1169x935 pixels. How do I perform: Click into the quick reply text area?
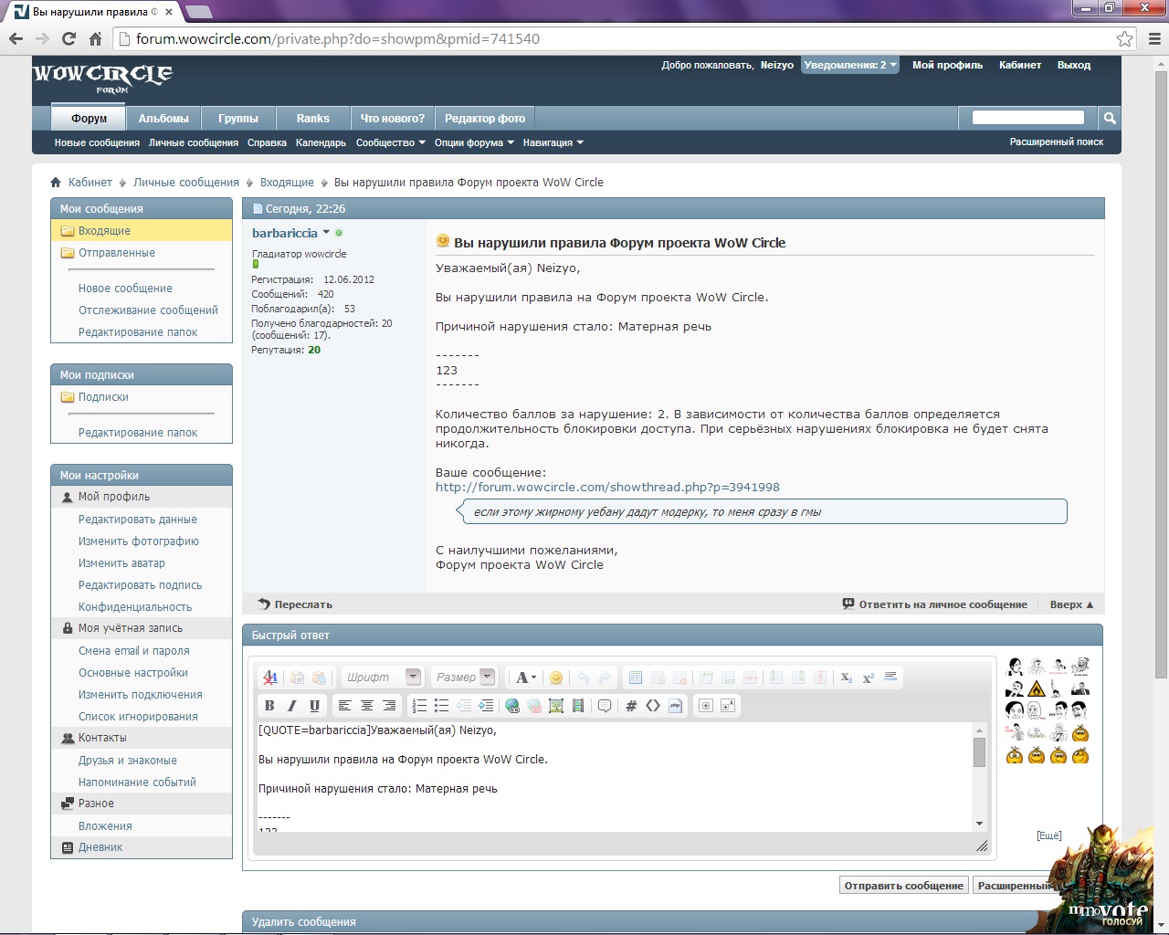615,776
